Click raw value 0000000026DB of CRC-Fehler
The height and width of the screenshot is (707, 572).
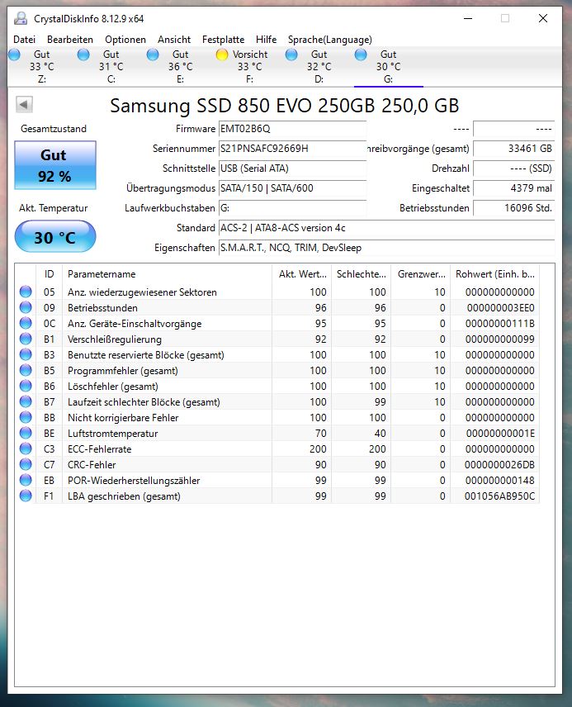point(499,465)
